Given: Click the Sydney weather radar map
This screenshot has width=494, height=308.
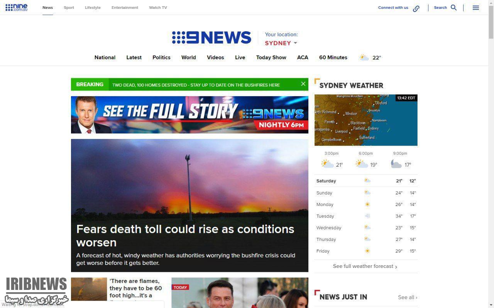Looking at the screenshot, I should tap(365, 120).
